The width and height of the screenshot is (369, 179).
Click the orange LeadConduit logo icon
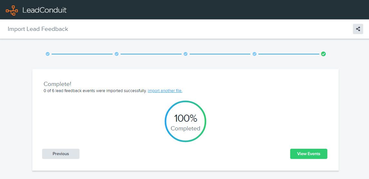click(x=12, y=10)
